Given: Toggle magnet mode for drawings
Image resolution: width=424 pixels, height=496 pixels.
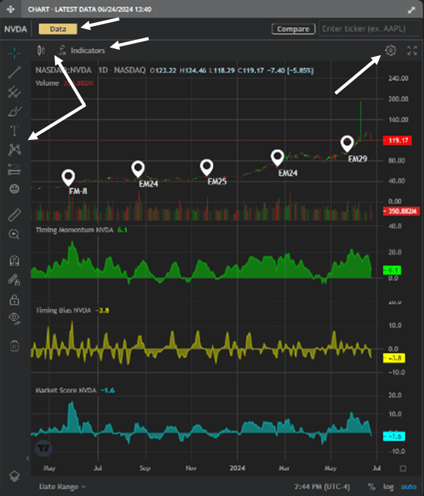Looking at the screenshot, I should click(x=15, y=260).
